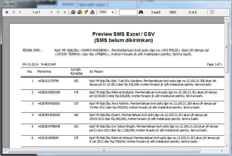Click the horizontal scrollbar right arrow

coord(222,151)
